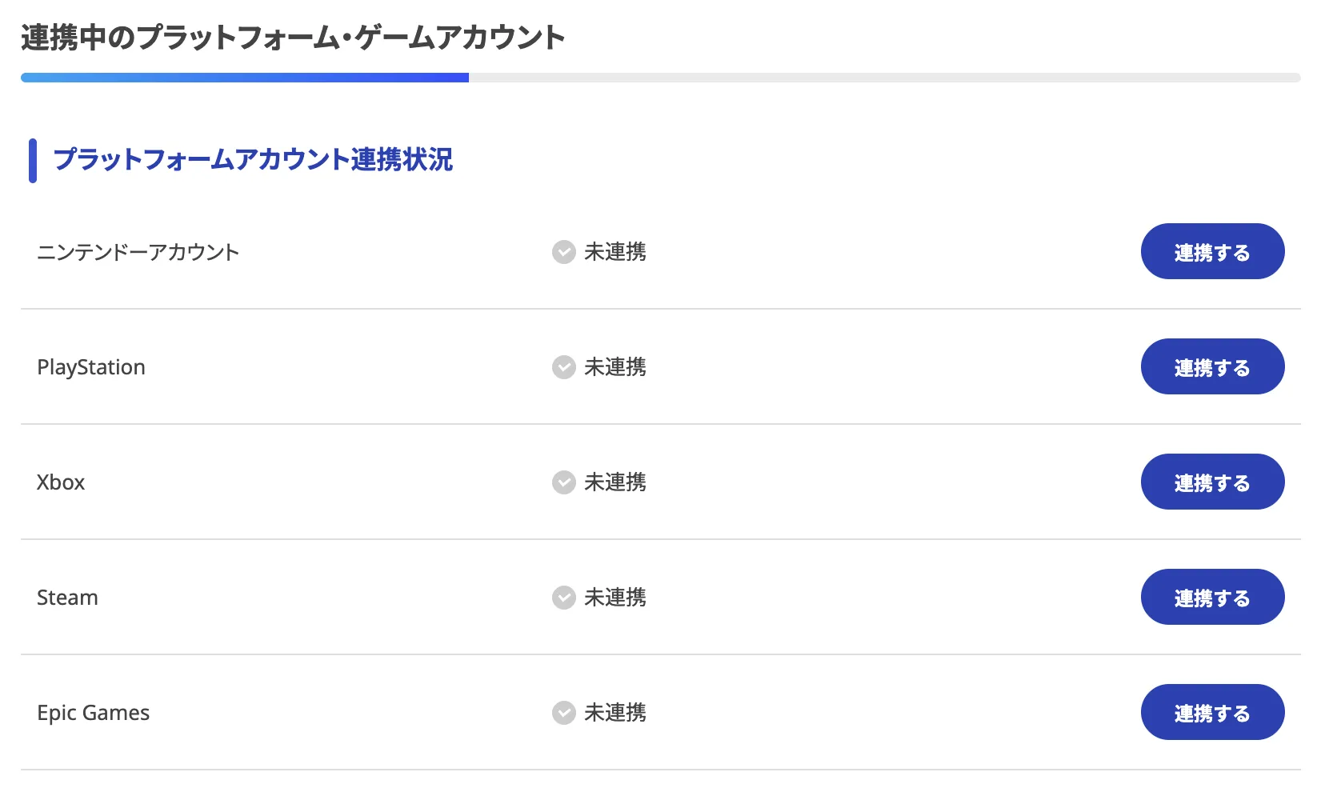Select the section title プラットフォームアカウント連携状況
1325x792 pixels.
(253, 160)
